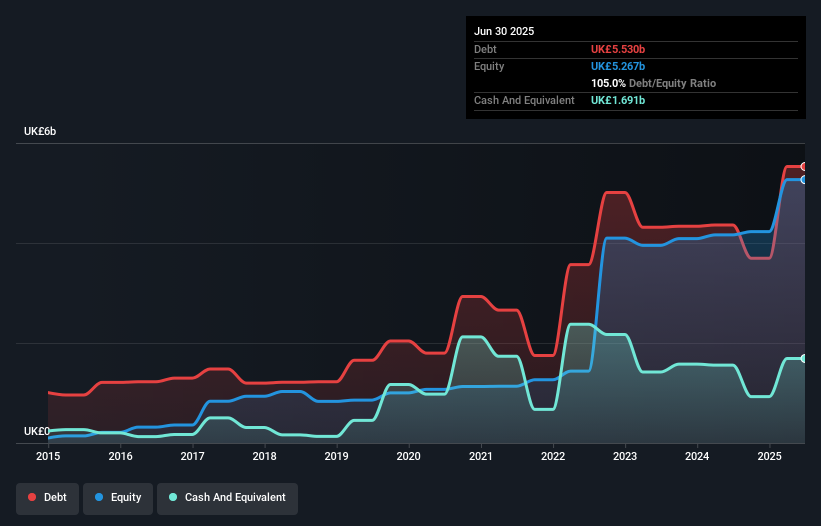Toggle the Debt series visibility

[47, 497]
